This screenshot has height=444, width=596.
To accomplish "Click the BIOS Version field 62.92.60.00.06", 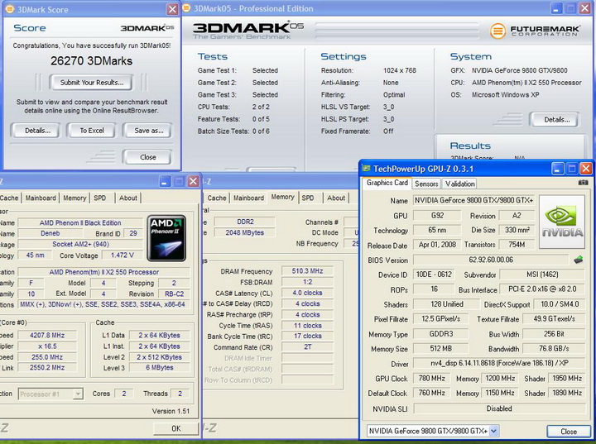I will (491, 260).
